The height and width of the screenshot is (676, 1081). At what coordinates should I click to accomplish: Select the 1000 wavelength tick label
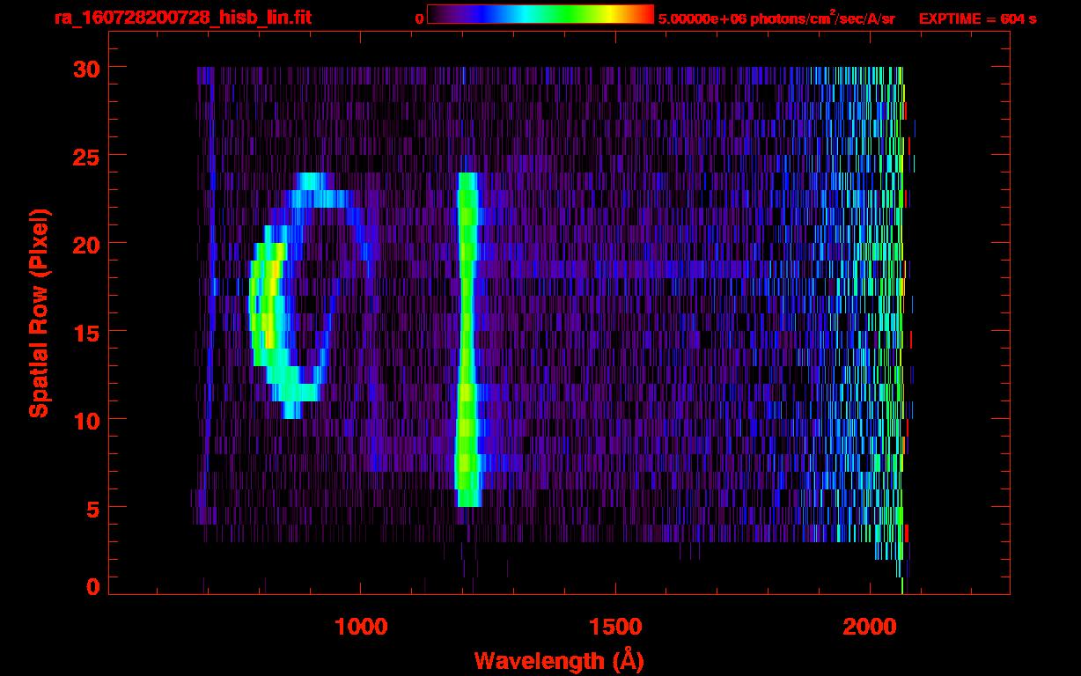pyautogui.click(x=361, y=627)
